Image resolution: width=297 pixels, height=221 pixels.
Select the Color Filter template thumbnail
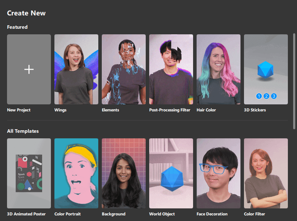coord(266,173)
